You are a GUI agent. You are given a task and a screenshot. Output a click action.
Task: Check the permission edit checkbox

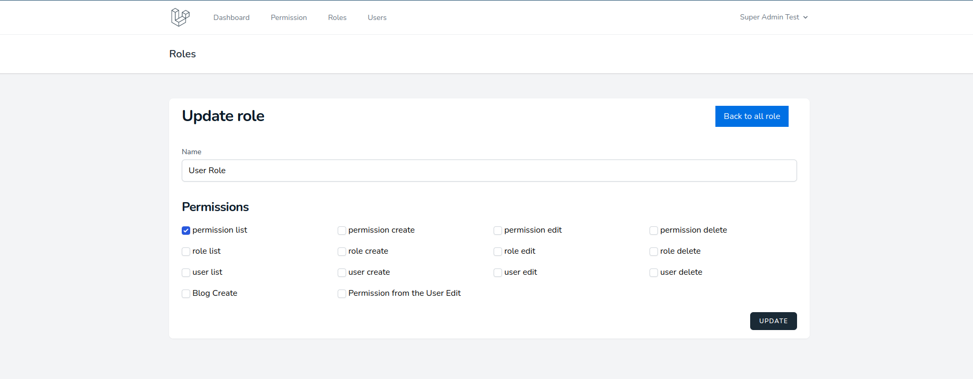[498, 231]
